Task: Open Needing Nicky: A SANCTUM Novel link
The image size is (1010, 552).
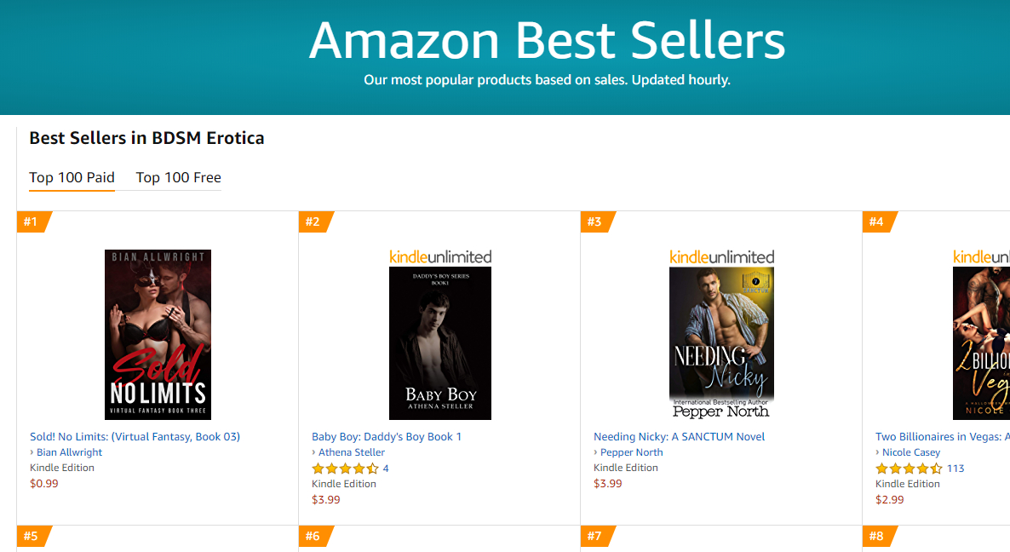Action: (680, 437)
